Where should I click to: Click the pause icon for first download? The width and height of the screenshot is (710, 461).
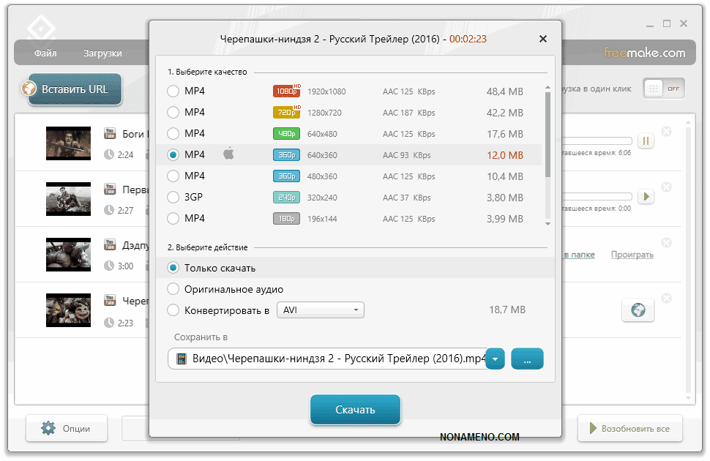646,140
